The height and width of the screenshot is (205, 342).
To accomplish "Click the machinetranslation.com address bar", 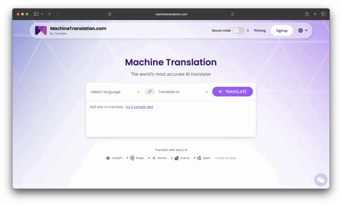I will (171, 14).
